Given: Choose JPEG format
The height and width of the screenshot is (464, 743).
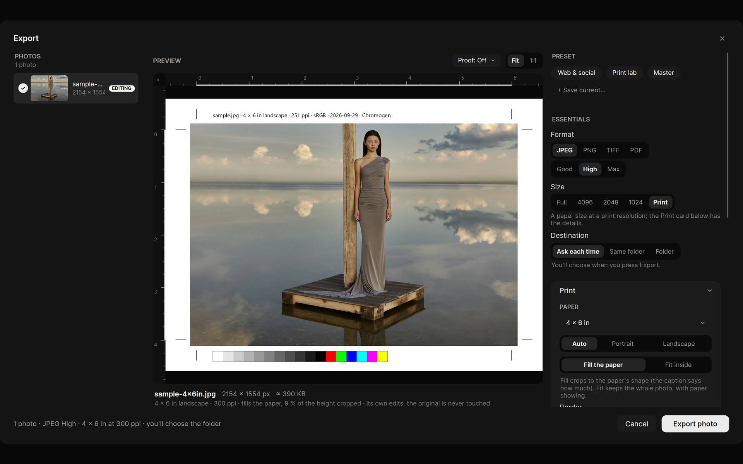Looking at the screenshot, I should [x=565, y=150].
